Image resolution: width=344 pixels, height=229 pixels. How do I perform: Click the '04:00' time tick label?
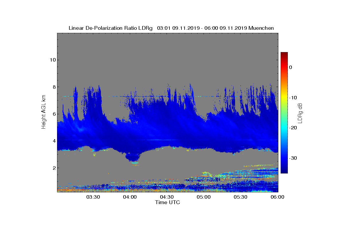(x=130, y=197)
